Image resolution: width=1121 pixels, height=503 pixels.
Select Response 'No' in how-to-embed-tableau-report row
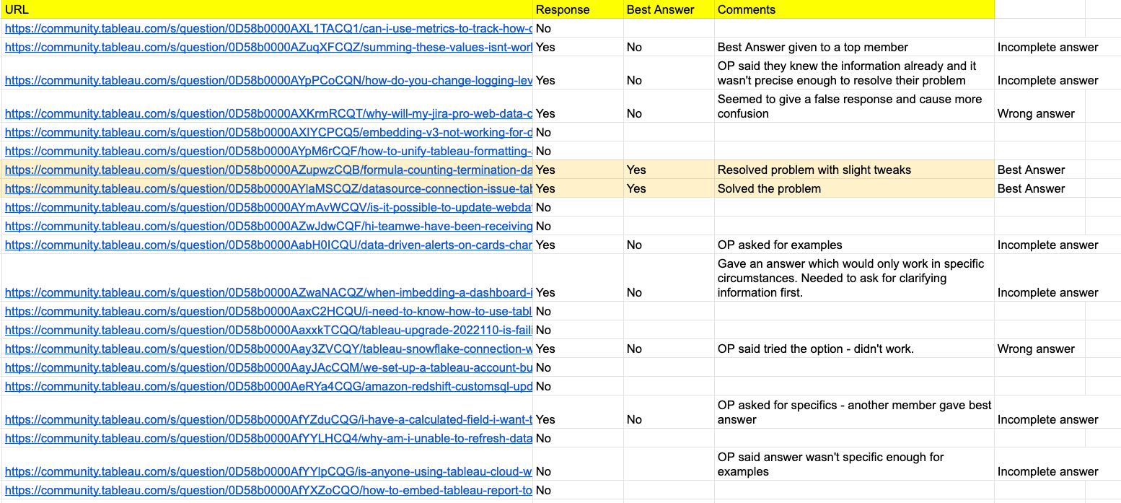(x=579, y=490)
